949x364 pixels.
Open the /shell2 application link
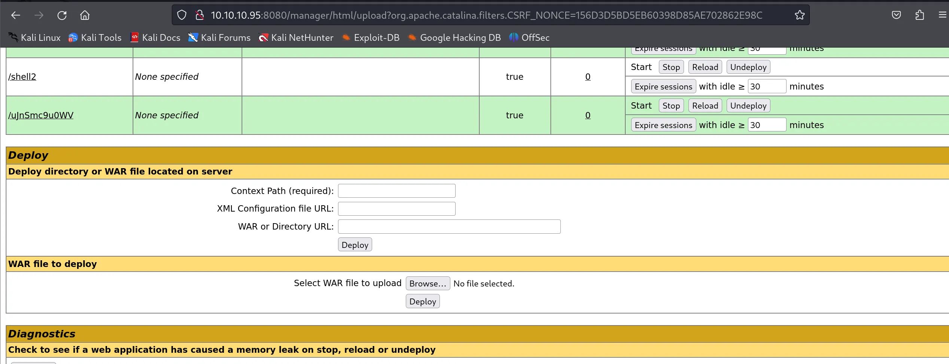pos(22,77)
